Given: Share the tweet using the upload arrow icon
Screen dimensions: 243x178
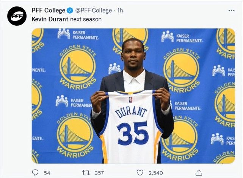Looking at the screenshot, I should click(x=199, y=172).
